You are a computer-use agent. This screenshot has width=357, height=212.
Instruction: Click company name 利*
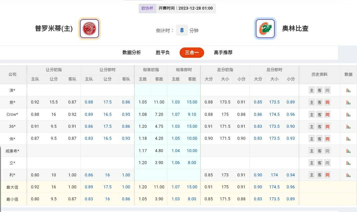tap(12, 175)
